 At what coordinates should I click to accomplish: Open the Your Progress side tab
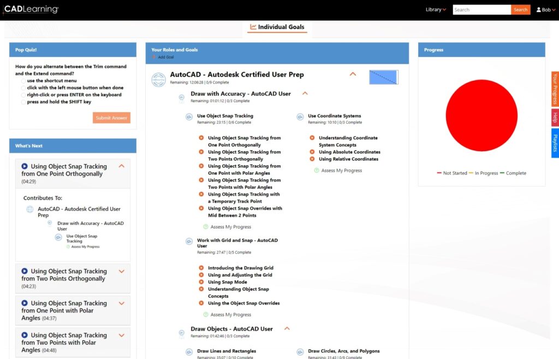tap(555, 88)
